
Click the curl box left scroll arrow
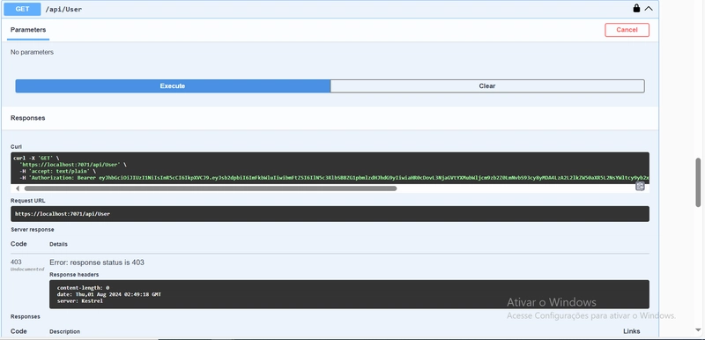[x=18, y=188]
